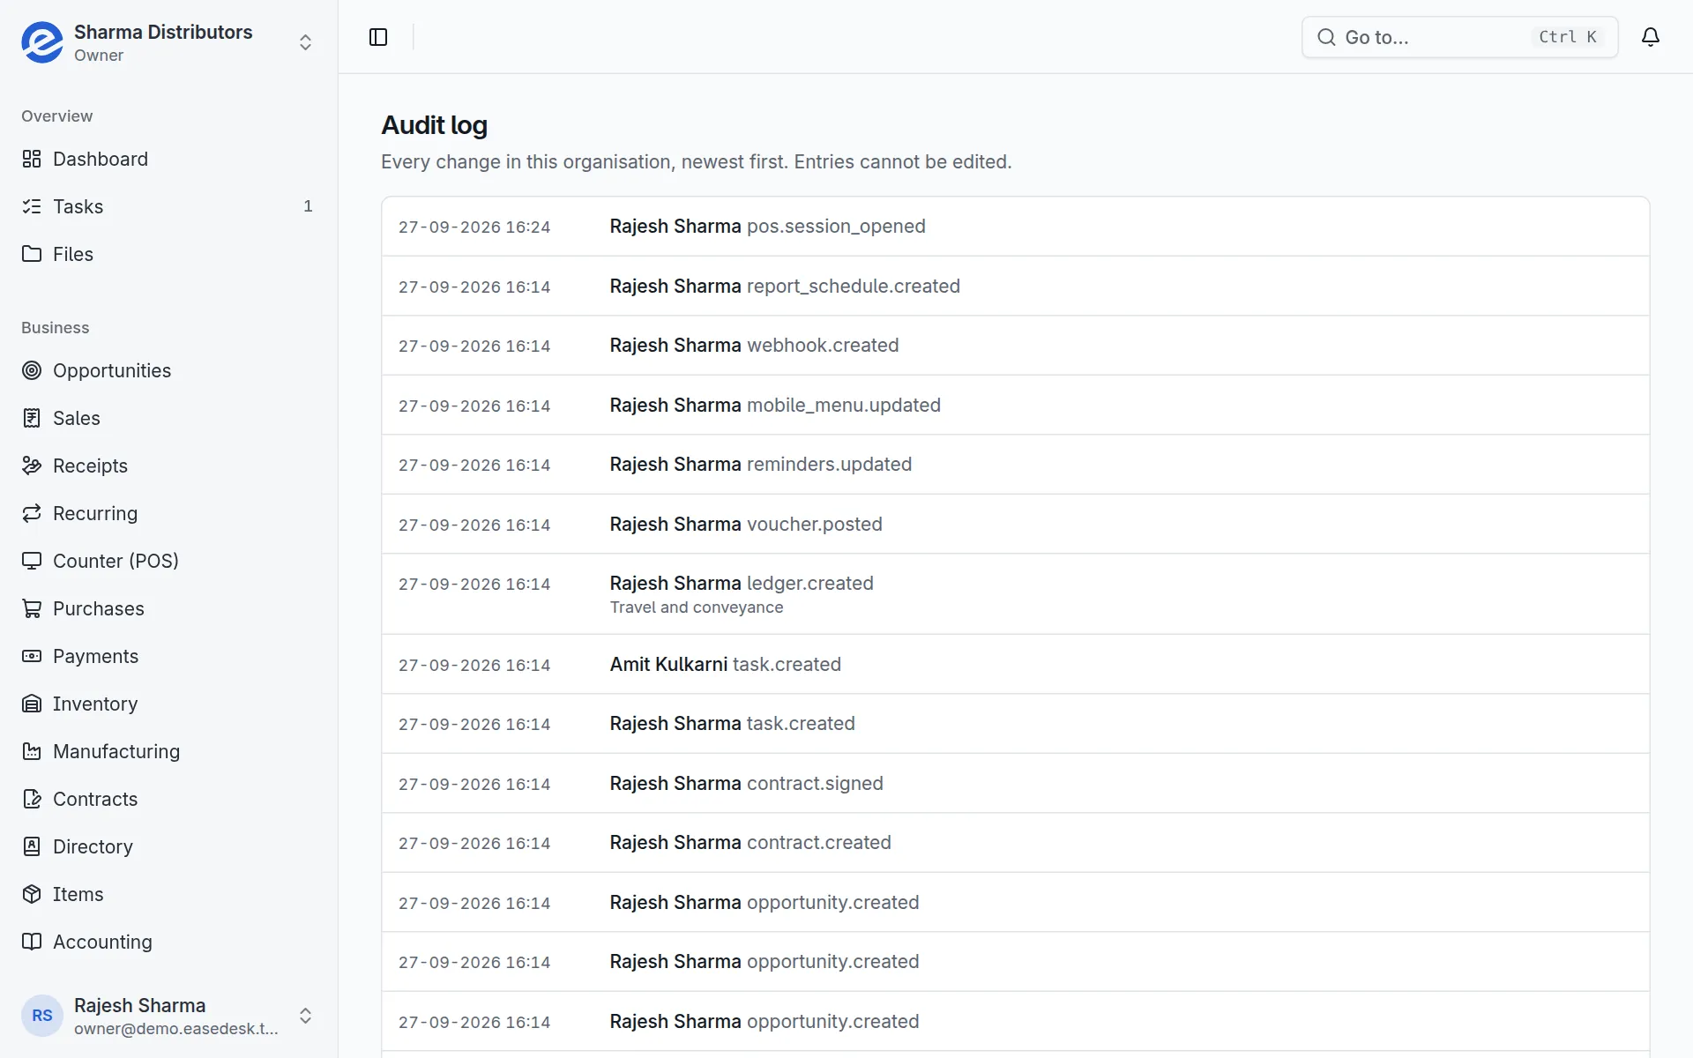Screen dimensions: 1693x1058
Task: Expand the Sharma Distributors organisation switcher
Action: click(x=305, y=42)
